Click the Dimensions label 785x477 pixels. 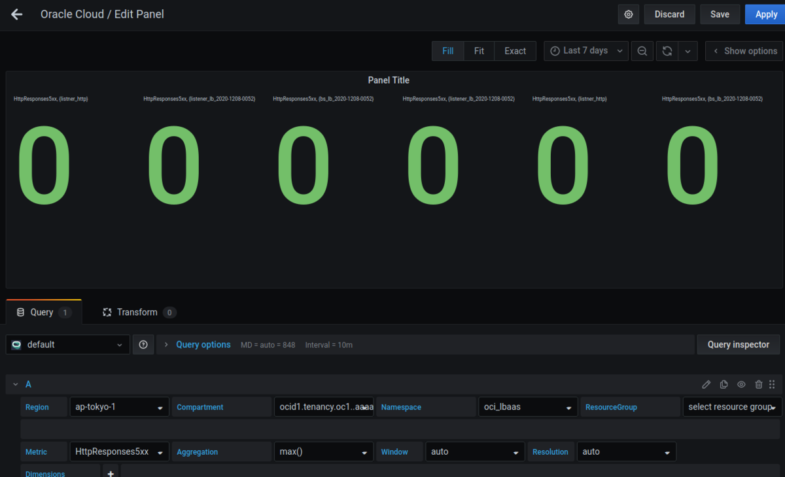coord(45,474)
